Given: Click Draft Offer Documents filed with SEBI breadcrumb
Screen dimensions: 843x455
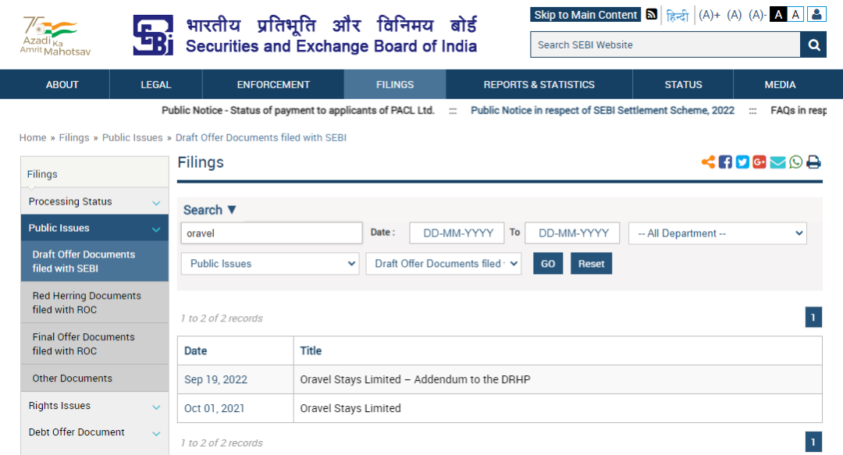Looking at the screenshot, I should click(261, 137).
